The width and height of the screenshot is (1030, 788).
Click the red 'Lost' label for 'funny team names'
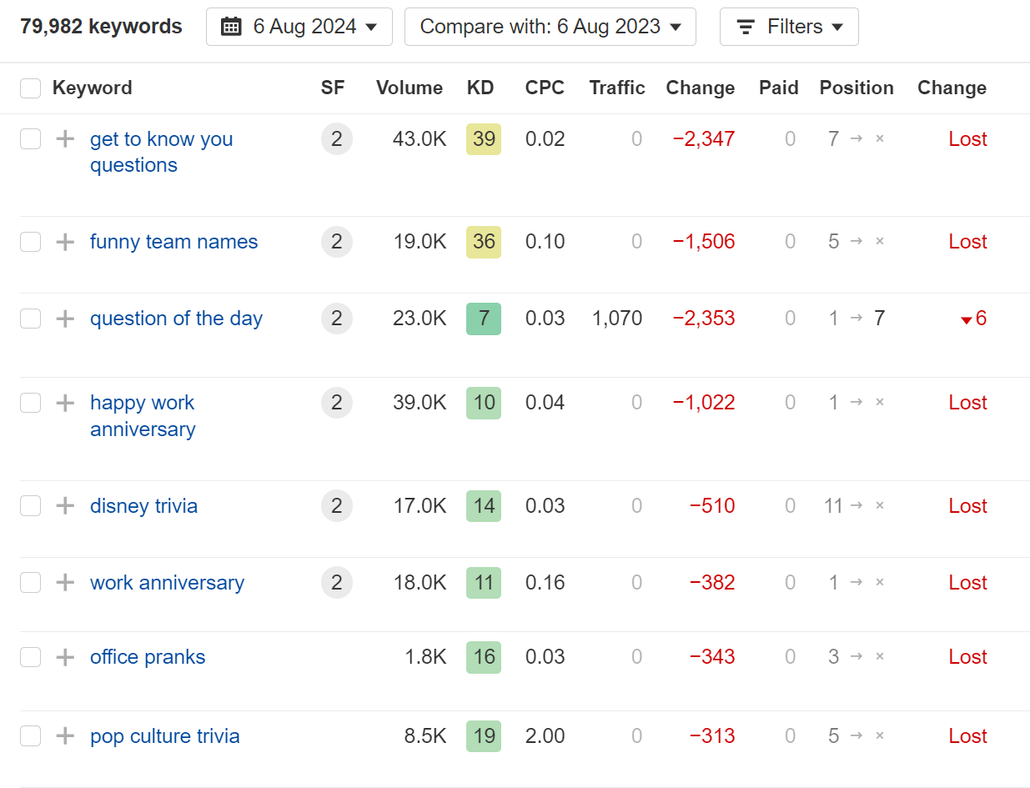[x=967, y=242]
